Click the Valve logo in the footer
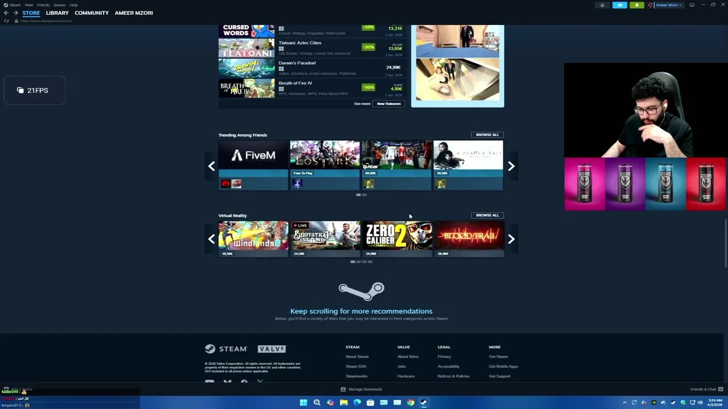The image size is (728, 409). pyautogui.click(x=271, y=349)
